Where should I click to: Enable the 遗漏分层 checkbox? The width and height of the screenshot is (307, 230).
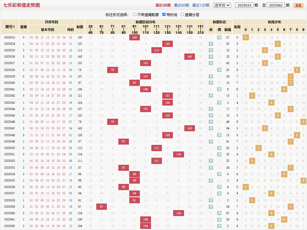click(x=182, y=14)
